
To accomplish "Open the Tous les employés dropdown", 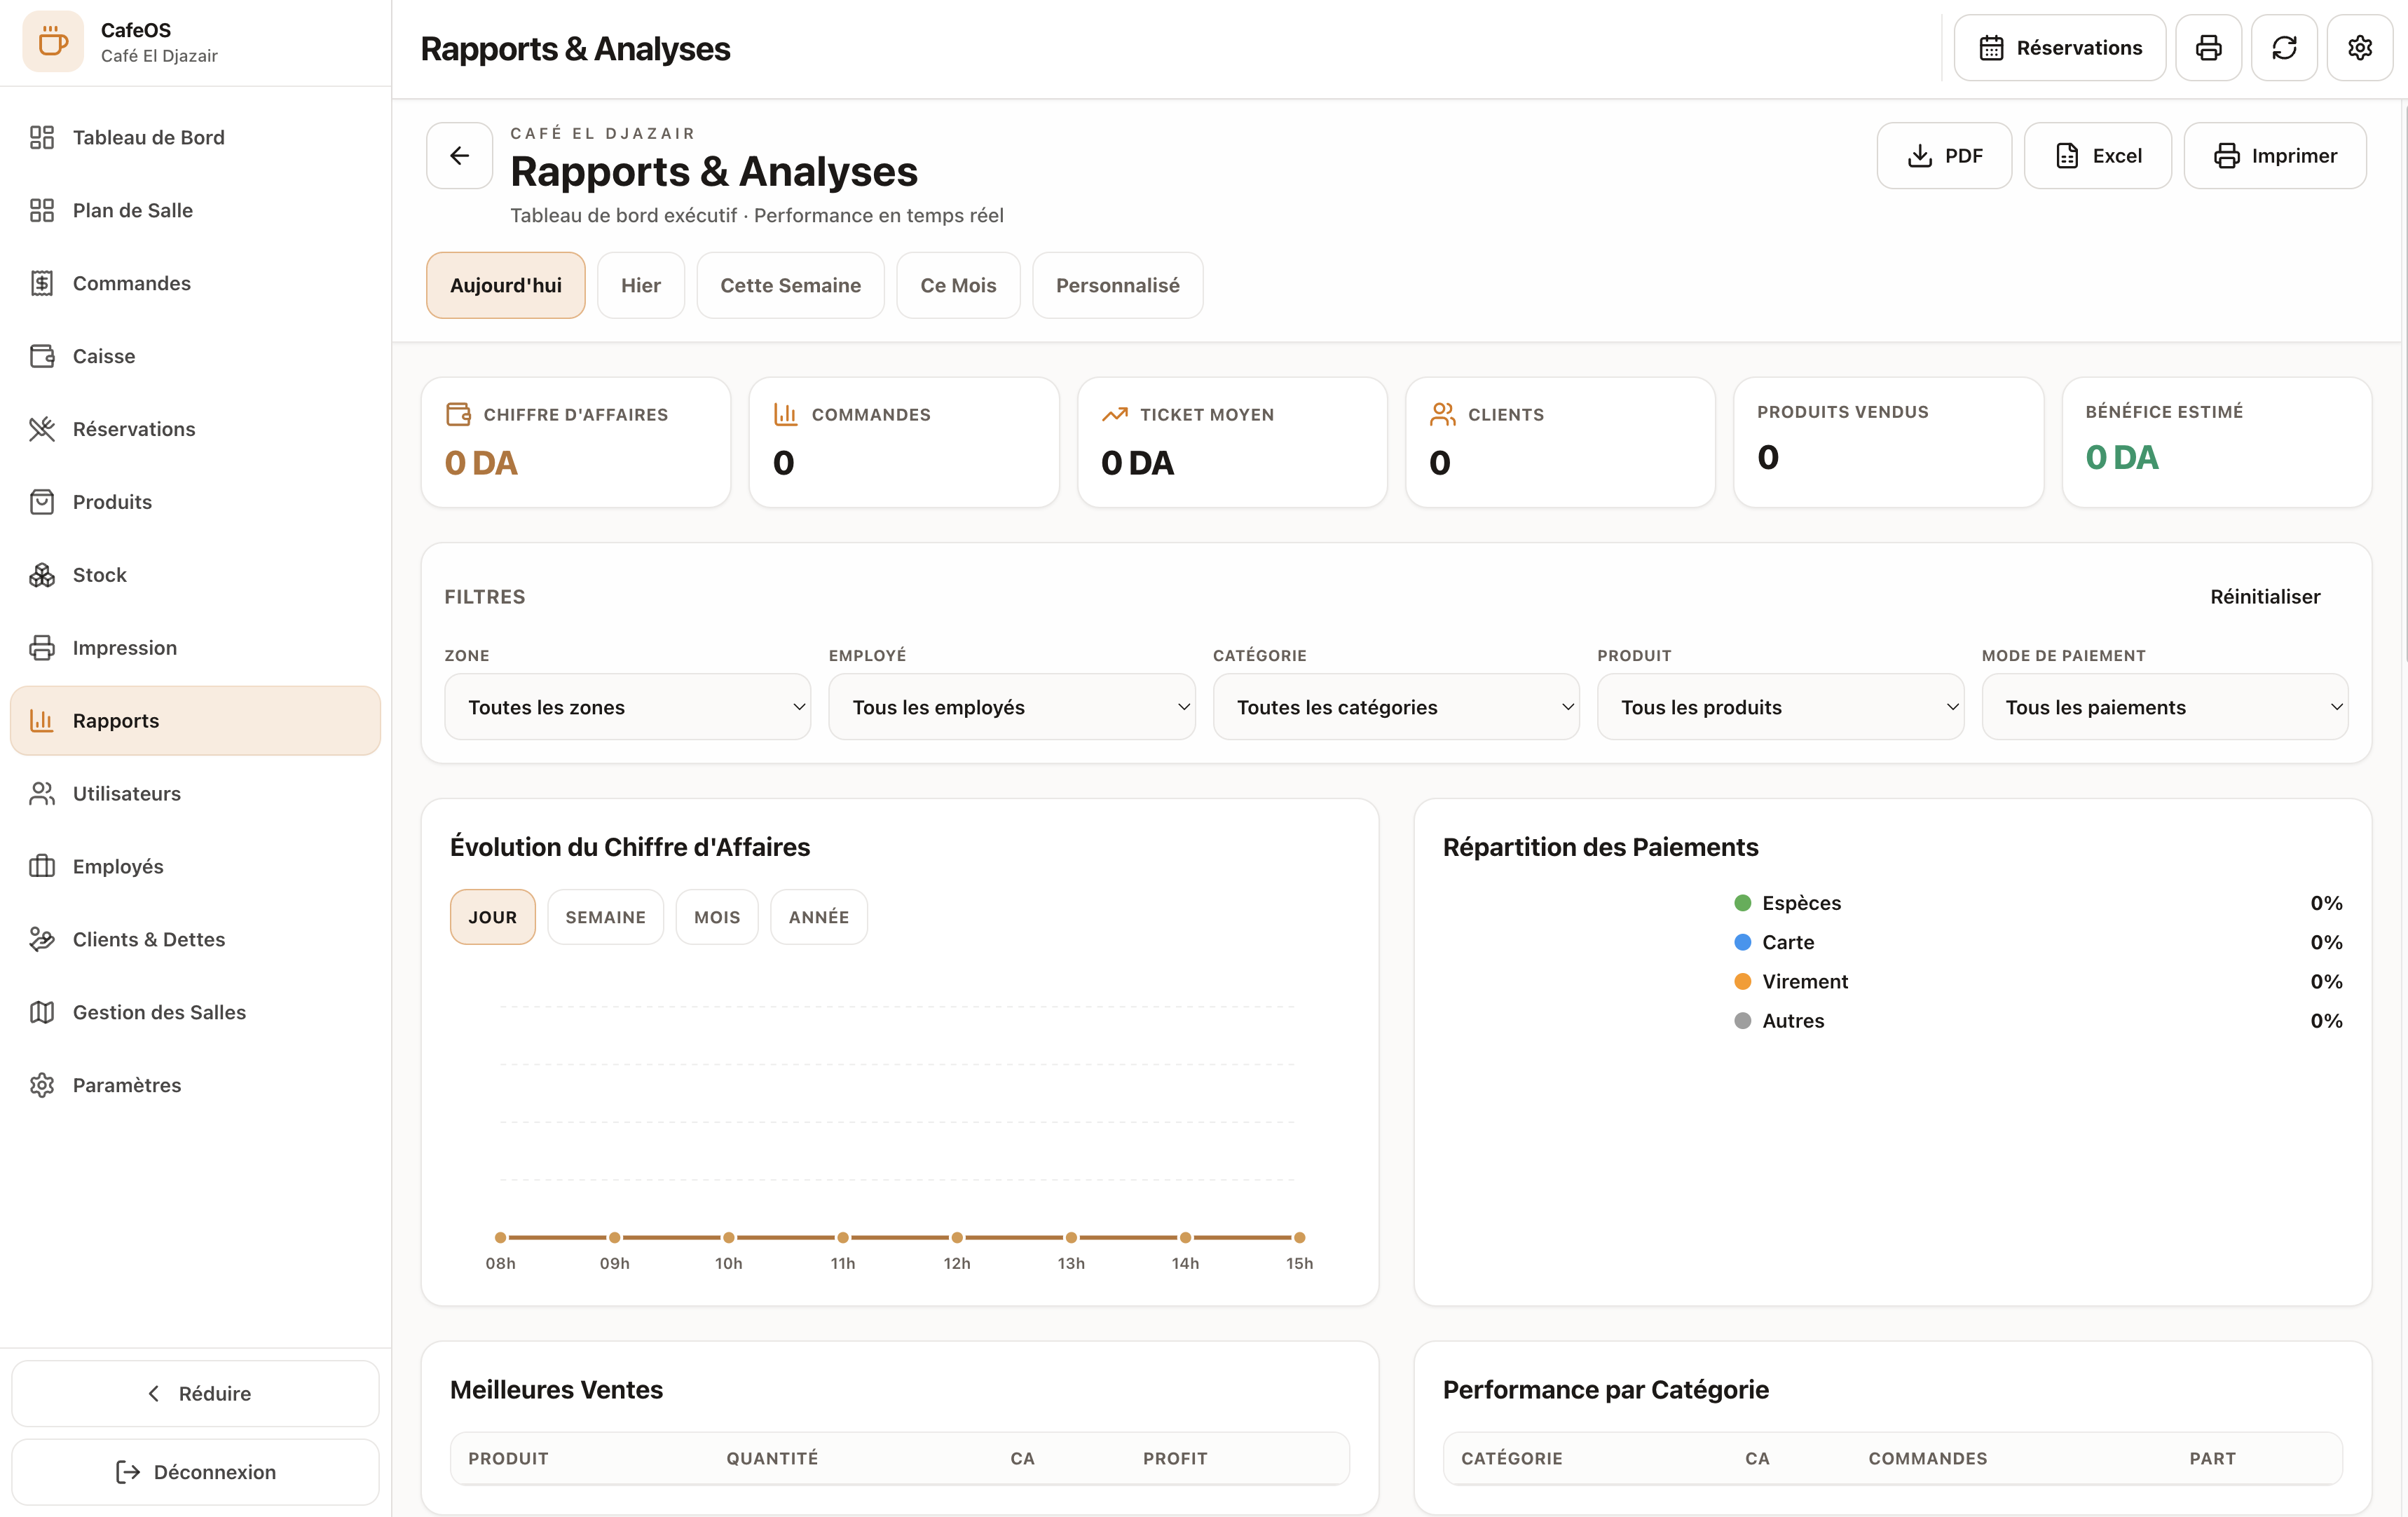I will pyautogui.click(x=1011, y=707).
